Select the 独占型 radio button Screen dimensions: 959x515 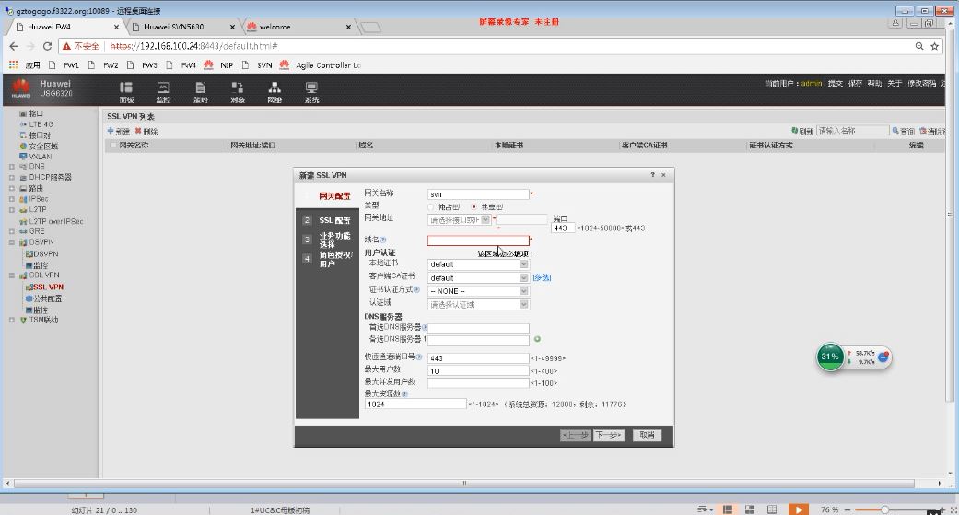point(431,206)
